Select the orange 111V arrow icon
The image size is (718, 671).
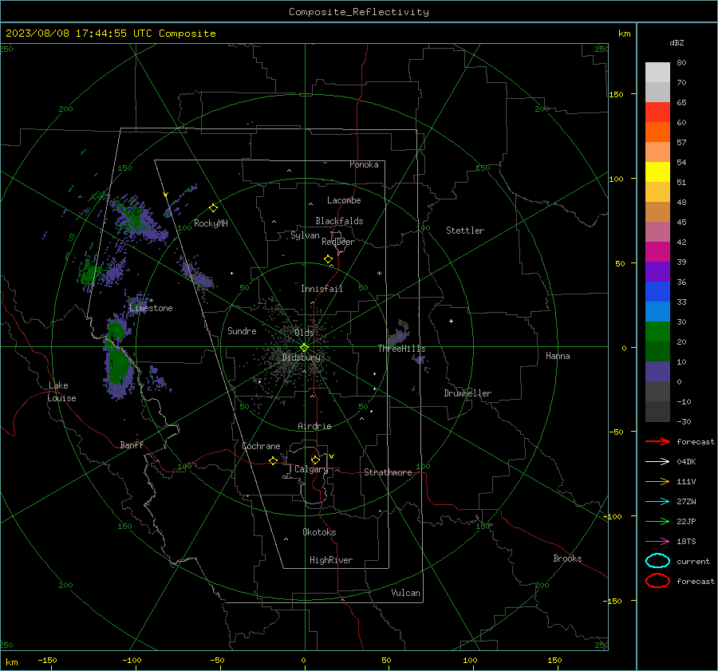tap(657, 481)
